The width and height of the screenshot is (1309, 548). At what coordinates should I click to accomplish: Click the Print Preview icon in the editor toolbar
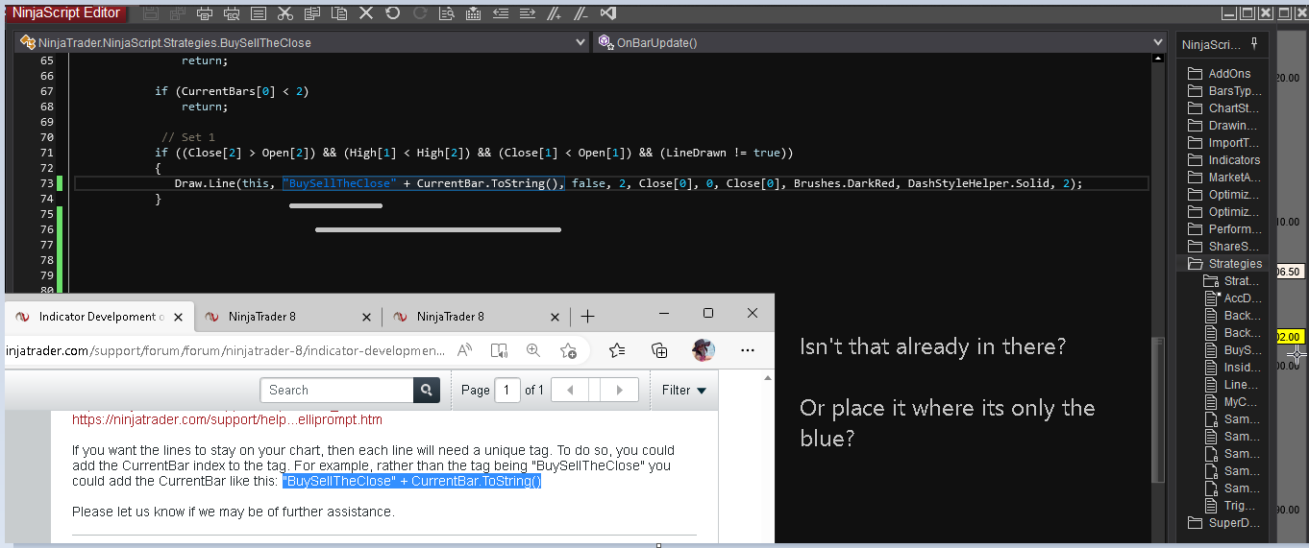(x=232, y=13)
